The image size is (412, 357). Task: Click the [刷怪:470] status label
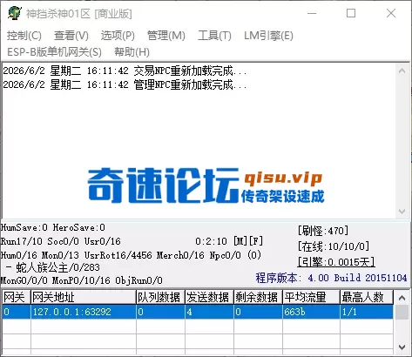coord(323,231)
